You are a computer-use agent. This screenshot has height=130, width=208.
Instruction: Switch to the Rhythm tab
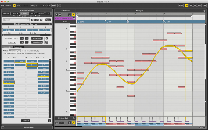tap(41, 13)
